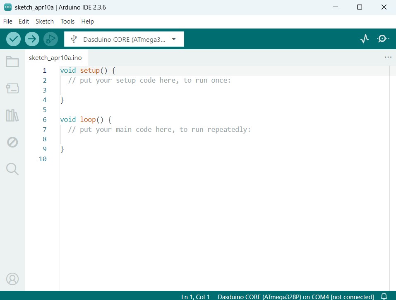Open the Sketch menu

45,21
